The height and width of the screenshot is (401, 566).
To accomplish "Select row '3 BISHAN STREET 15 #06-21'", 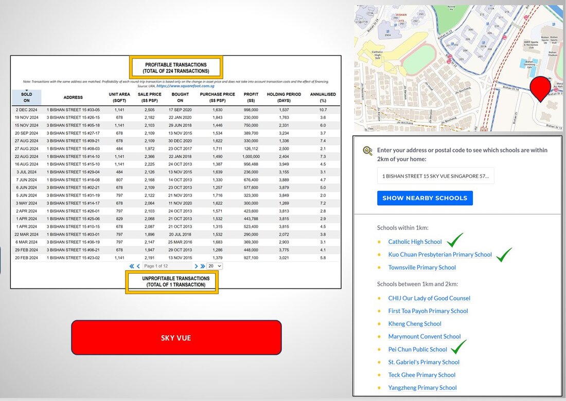I will tap(176, 250).
